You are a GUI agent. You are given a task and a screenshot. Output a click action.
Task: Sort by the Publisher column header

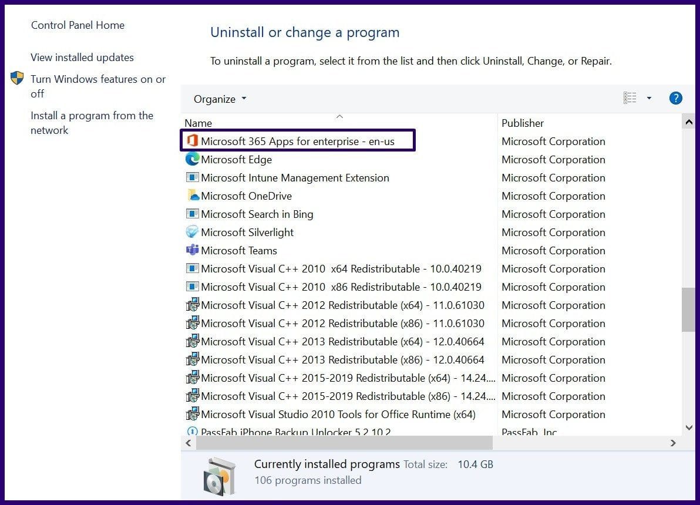point(522,123)
